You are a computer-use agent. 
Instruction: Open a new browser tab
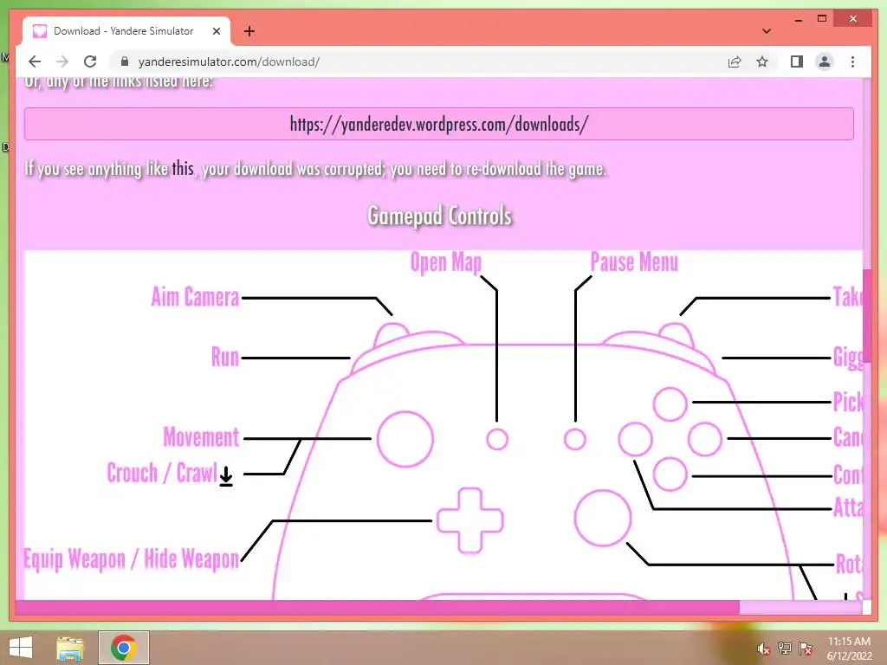[x=249, y=31]
